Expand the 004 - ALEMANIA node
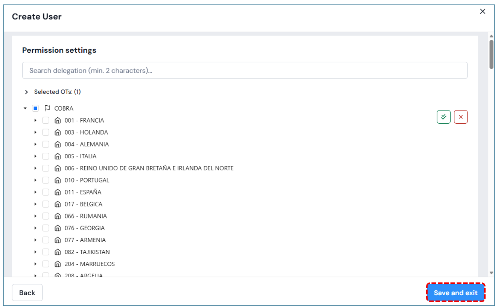Viewport: 498px width, 308px height. click(35, 144)
